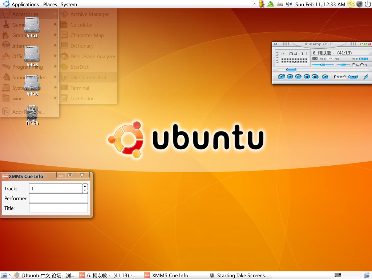
Task: Open Archive Manager menu entry
Action: pos(88,14)
